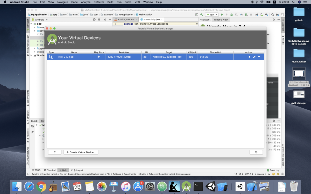The height and width of the screenshot is (194, 311).
Task: Open Device File Explorer side tab
Action: pos(283,155)
